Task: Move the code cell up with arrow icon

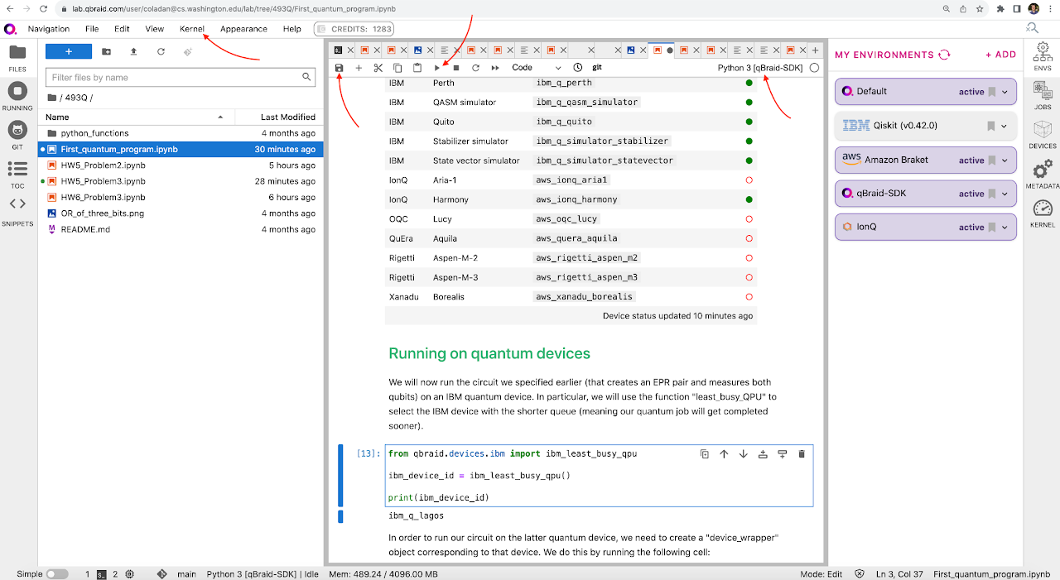Action: 724,454
